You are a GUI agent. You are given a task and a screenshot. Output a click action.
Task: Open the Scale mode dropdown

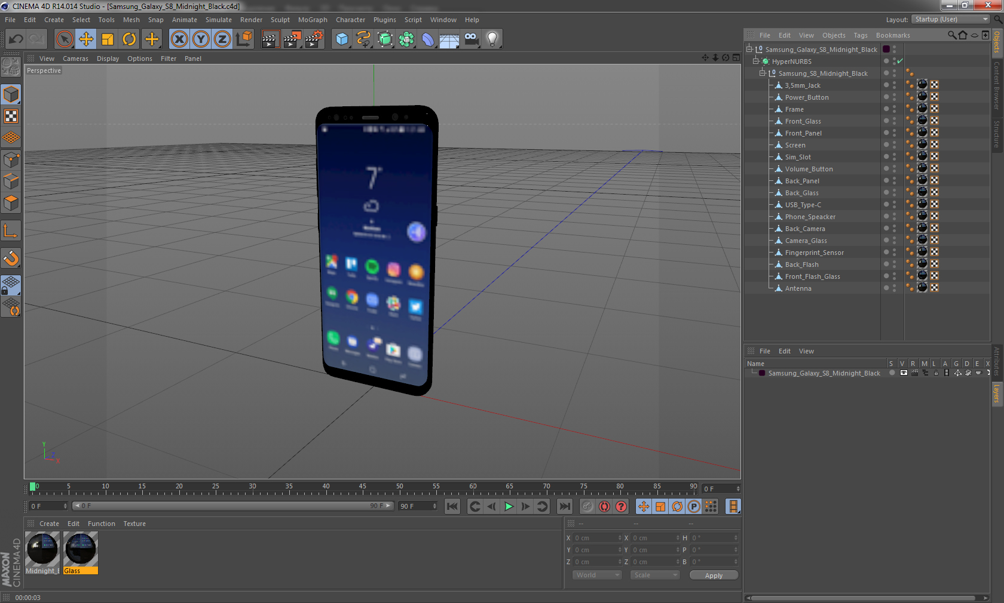point(655,575)
